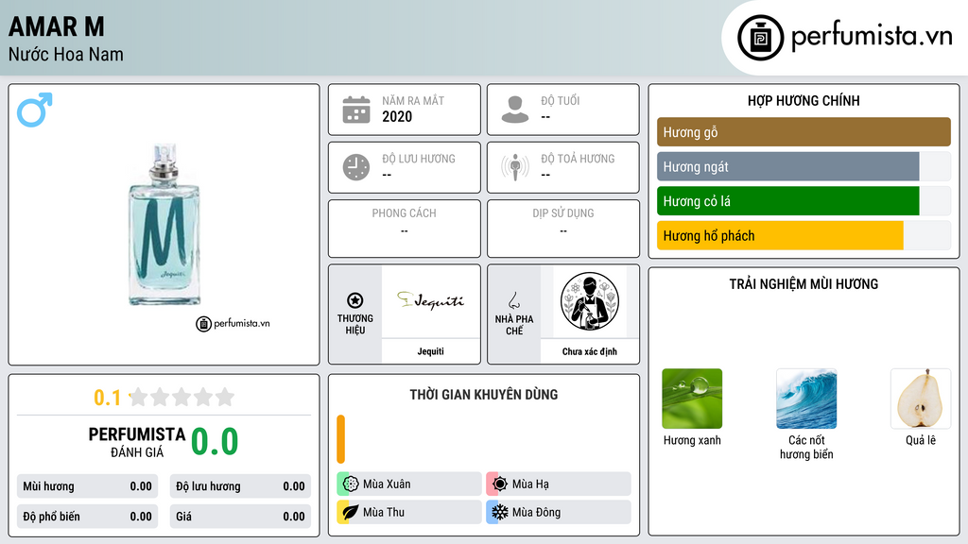Click the winter snowflake icon
Viewport: 968px width, 544px height.
(499, 512)
